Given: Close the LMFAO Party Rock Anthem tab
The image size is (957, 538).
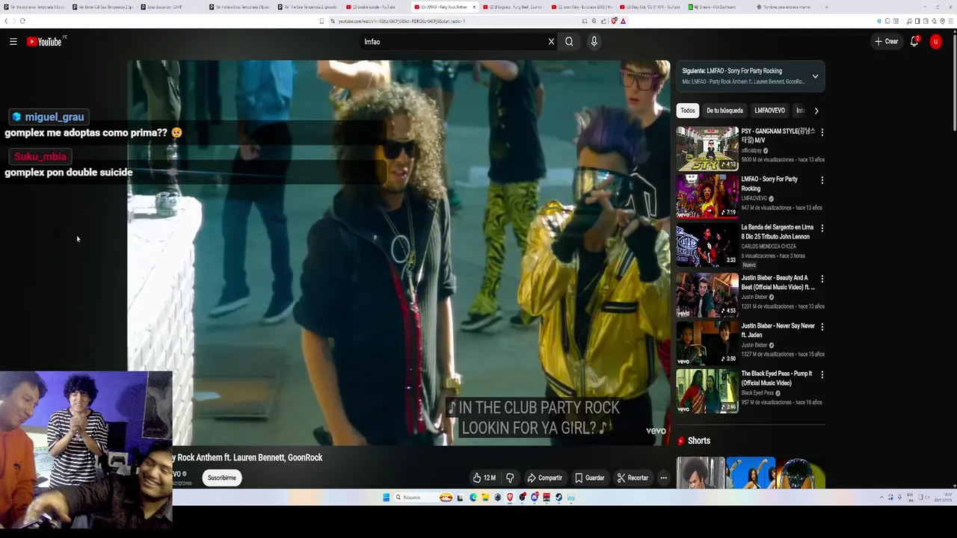Looking at the screenshot, I should pyautogui.click(x=473, y=7).
